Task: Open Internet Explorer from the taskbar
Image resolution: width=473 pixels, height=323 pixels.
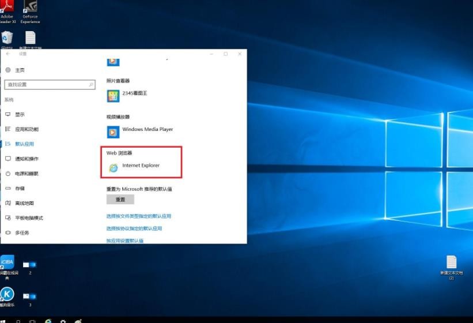Action: (x=48, y=321)
